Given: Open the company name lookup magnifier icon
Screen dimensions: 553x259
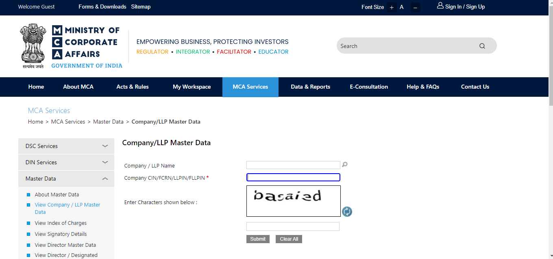Looking at the screenshot, I should point(345,164).
